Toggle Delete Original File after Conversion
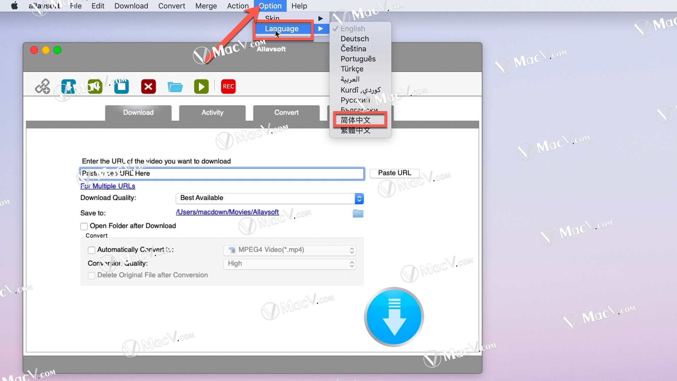Image resolution: width=677 pixels, height=381 pixels. [91, 275]
